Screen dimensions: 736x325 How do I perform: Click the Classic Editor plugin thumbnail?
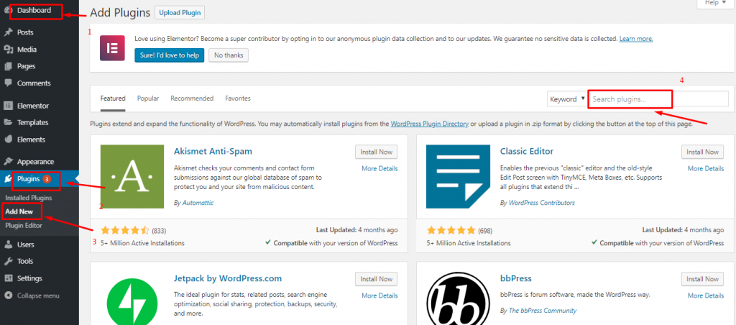pos(458,176)
